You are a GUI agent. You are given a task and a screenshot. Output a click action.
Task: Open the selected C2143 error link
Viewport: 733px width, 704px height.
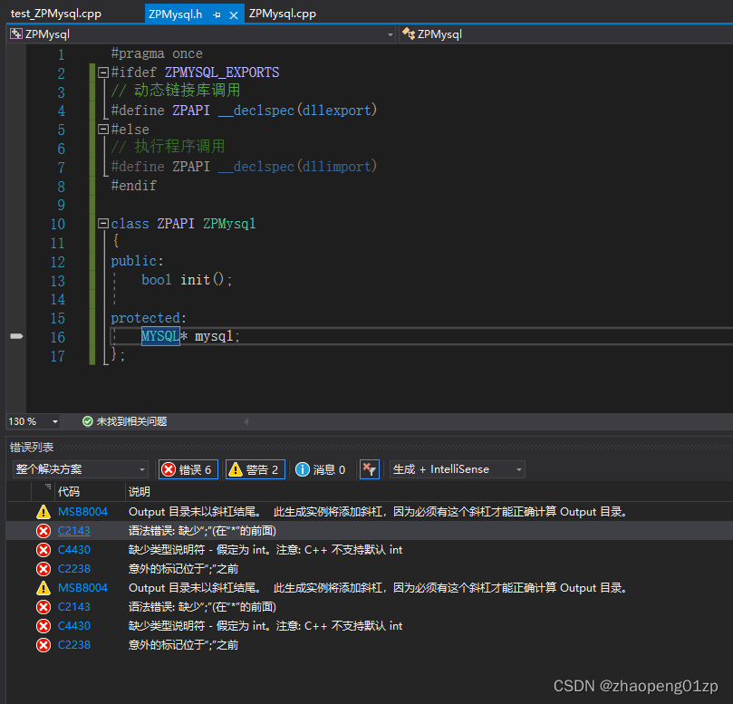pyautogui.click(x=74, y=531)
